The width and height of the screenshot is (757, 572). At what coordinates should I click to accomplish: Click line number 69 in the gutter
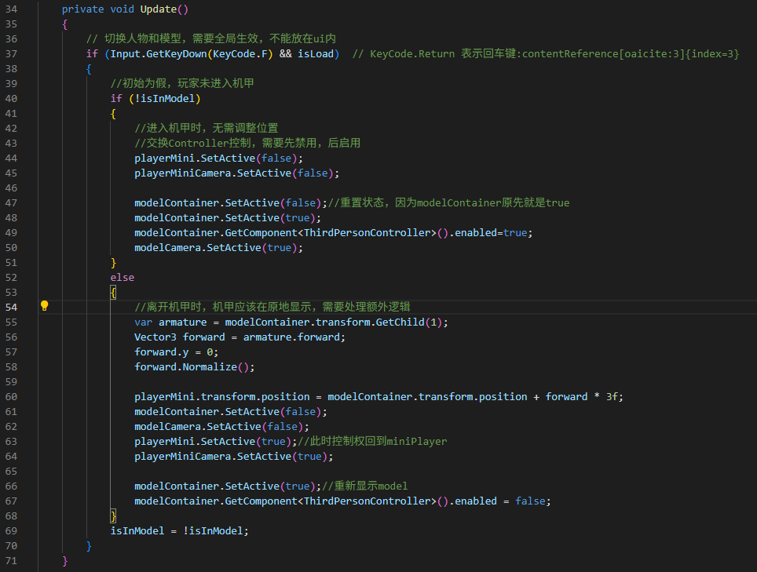[11, 530]
